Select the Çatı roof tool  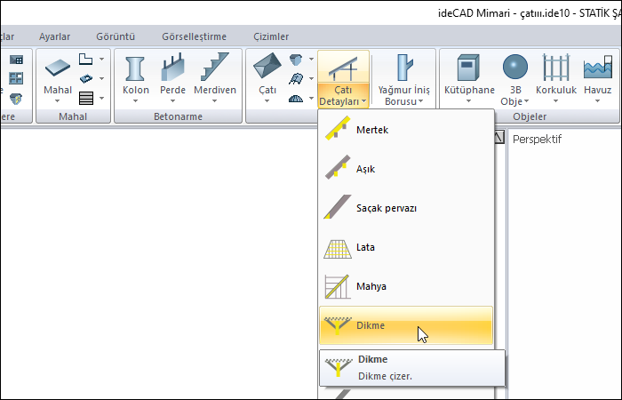click(267, 78)
